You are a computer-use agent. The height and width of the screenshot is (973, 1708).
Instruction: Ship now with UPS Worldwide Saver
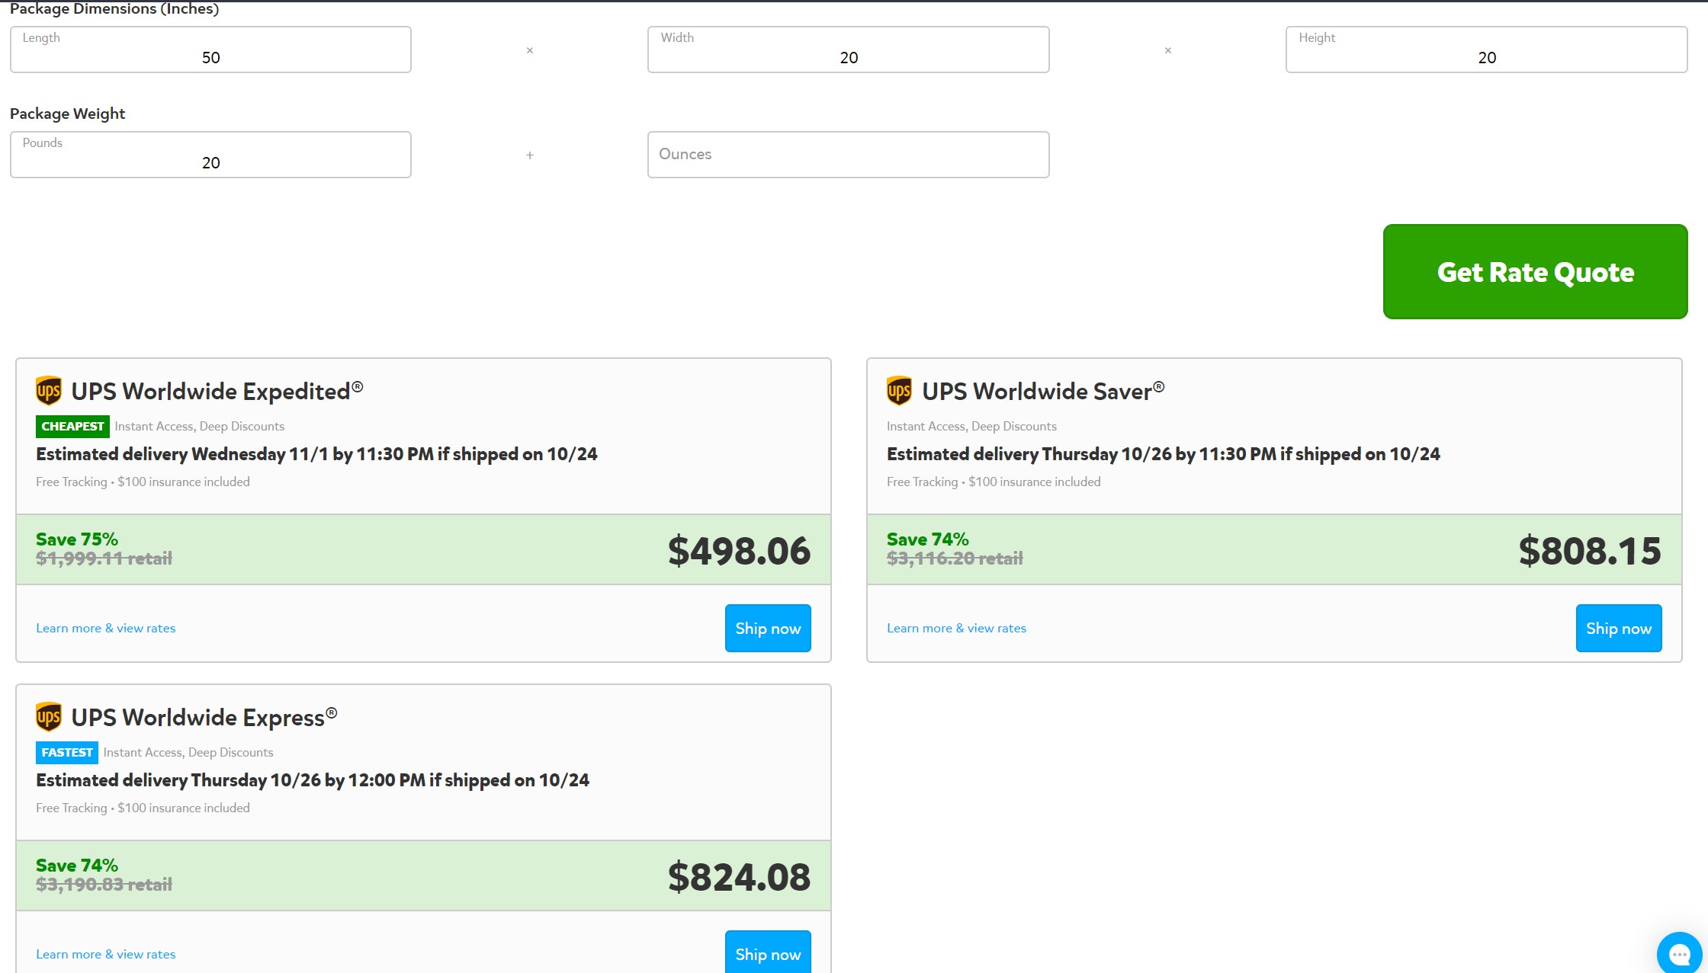(1619, 629)
